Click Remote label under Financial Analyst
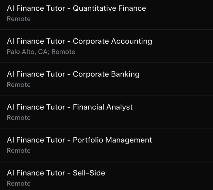Image resolution: width=213 pixels, height=190 pixels. pyautogui.click(x=19, y=118)
